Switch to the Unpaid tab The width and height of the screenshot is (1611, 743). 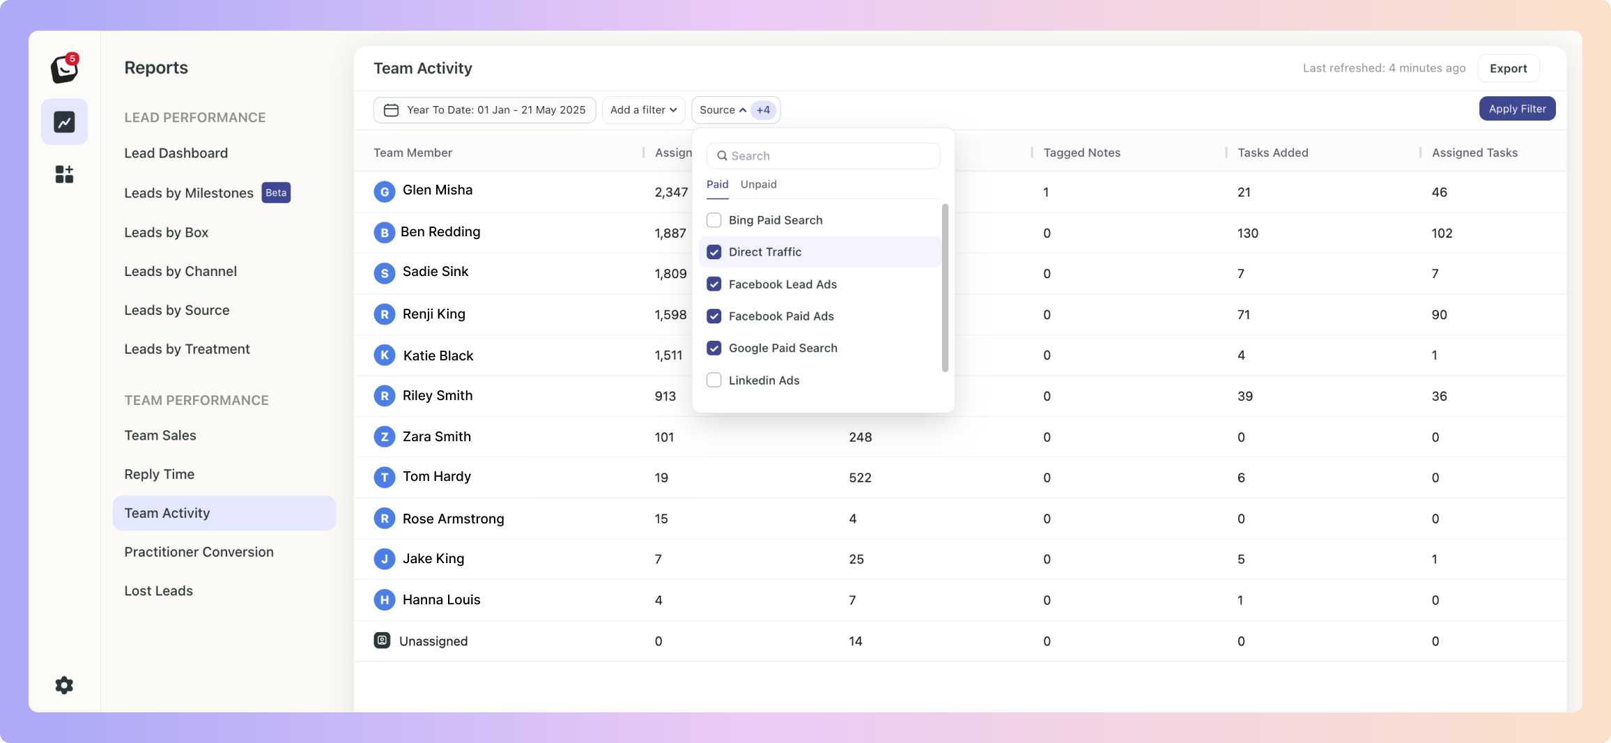tap(759, 185)
